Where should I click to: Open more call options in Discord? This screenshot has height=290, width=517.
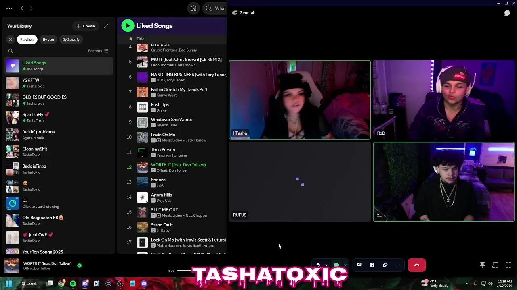click(398, 265)
